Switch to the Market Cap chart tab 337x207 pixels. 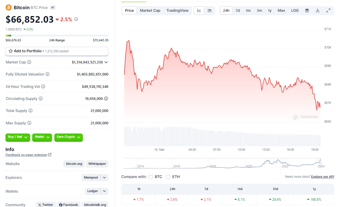coord(150,11)
